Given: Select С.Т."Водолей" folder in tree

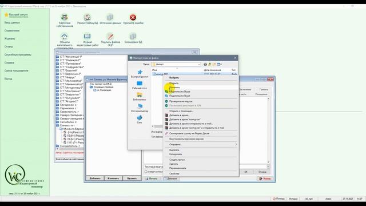Looking at the screenshot, I should tap(66, 70).
